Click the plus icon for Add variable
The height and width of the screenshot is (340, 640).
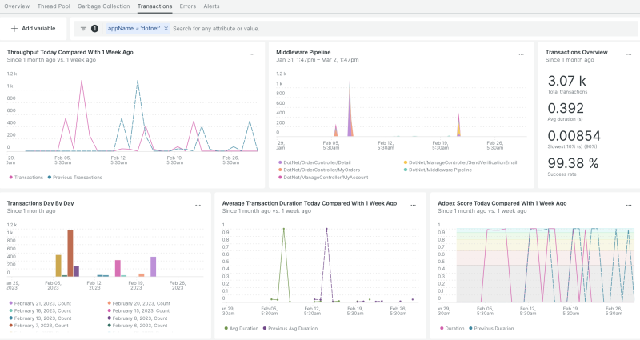coord(14,28)
